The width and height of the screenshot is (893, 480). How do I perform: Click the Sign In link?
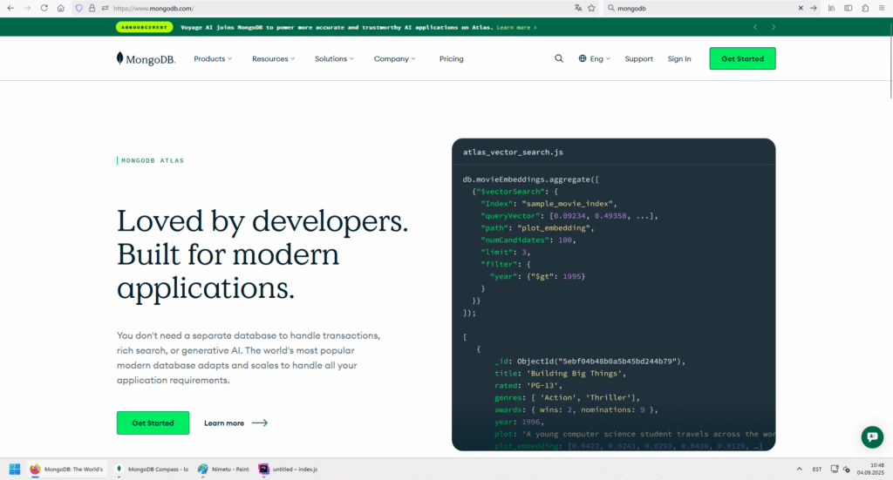(x=678, y=58)
